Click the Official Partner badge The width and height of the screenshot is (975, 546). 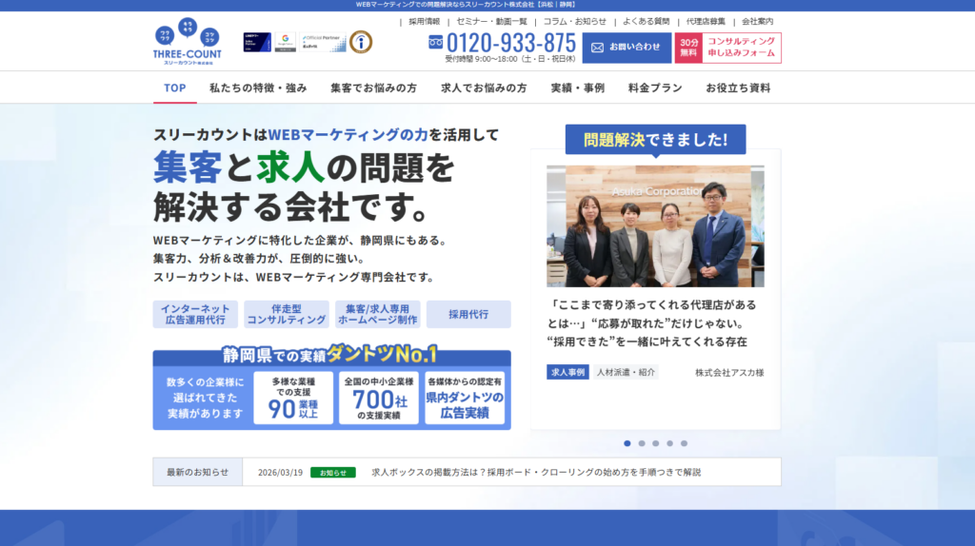pos(322,42)
